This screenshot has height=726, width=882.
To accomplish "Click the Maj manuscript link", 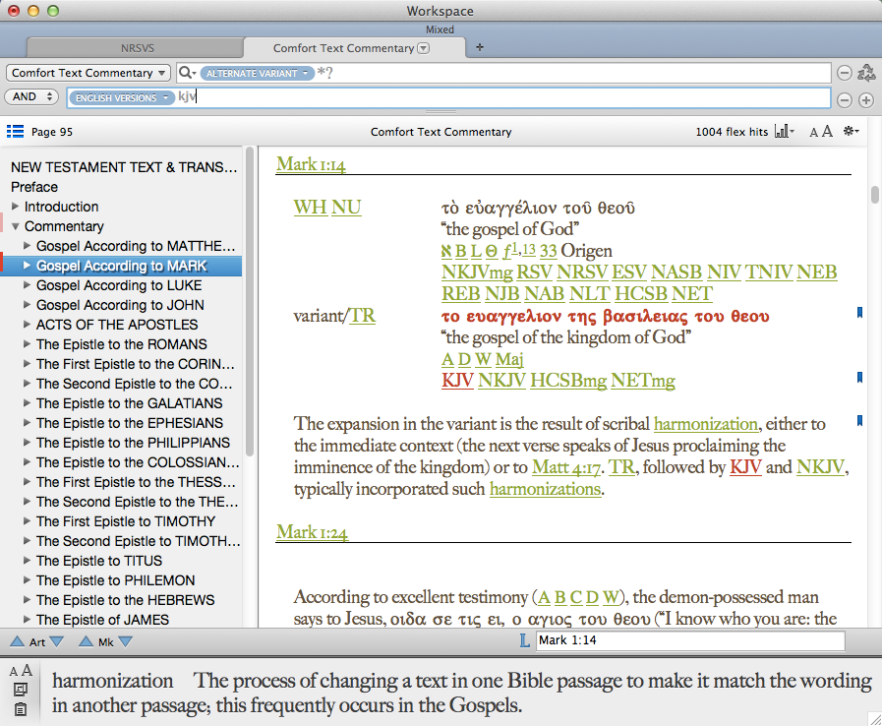I will (x=509, y=359).
